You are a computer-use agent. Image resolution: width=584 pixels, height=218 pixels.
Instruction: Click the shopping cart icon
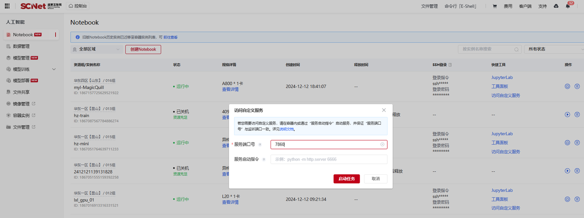click(495, 6)
